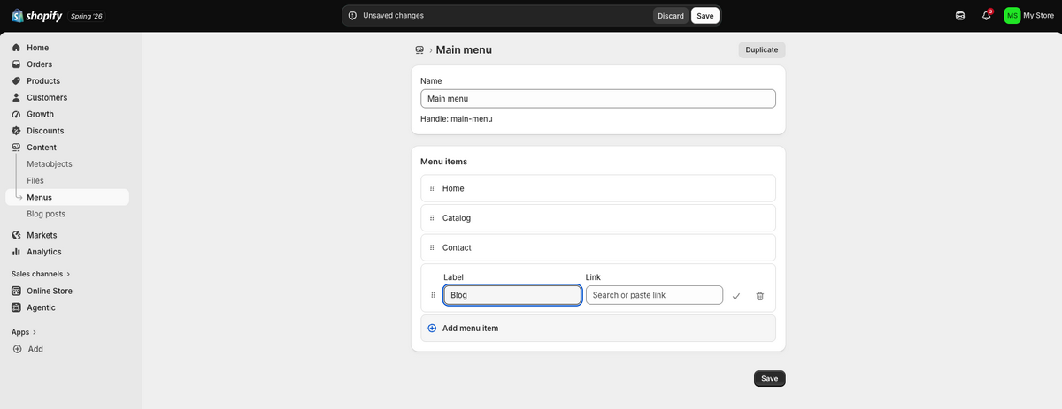Open the Contact menu item

pos(598,247)
